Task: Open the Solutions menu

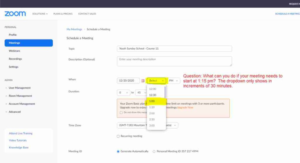Action: (x=40, y=14)
